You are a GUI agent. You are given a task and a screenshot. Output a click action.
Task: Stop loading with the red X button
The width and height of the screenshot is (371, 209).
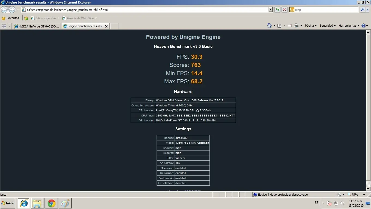[285, 10]
